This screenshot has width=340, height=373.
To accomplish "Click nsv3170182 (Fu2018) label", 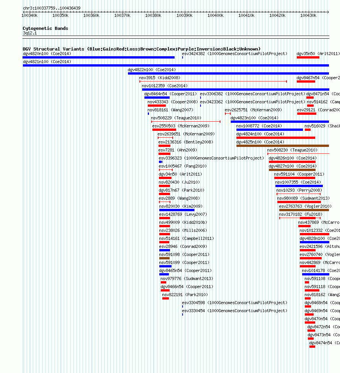I will click(x=301, y=215).
